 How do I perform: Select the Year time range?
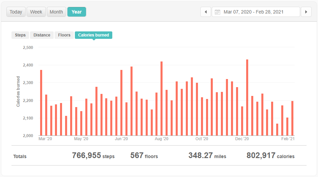point(77,12)
